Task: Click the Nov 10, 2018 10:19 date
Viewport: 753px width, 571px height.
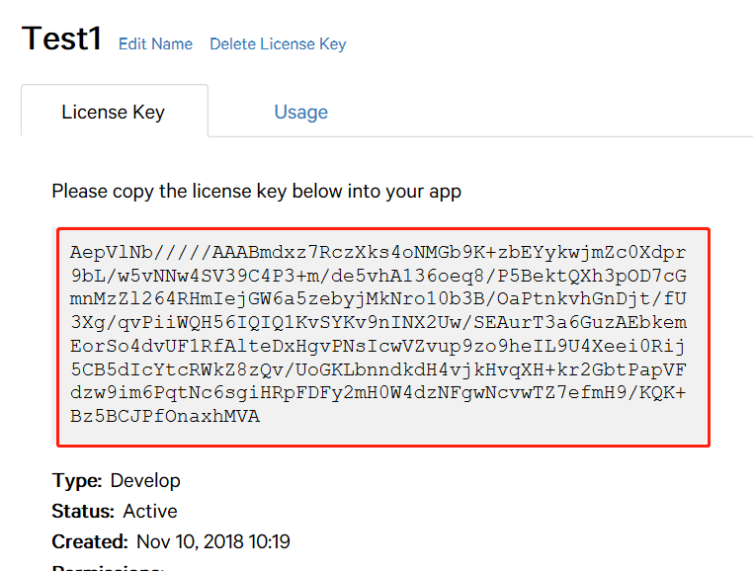Action: 212,542
